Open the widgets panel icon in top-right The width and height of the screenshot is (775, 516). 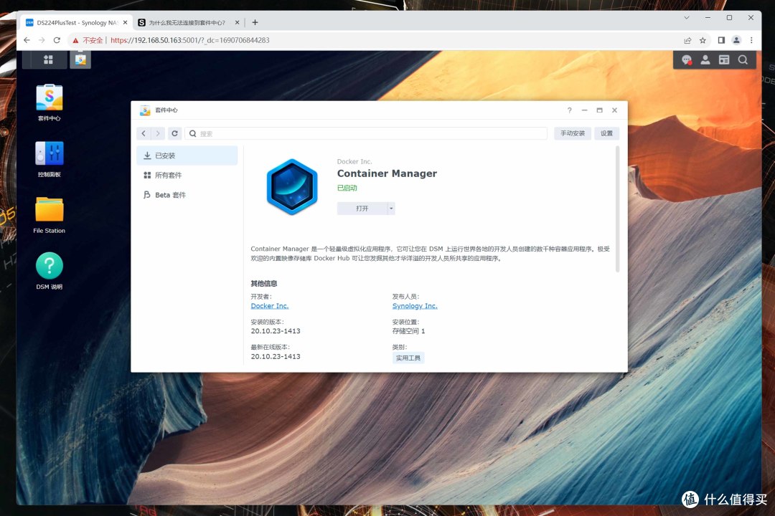tap(723, 59)
